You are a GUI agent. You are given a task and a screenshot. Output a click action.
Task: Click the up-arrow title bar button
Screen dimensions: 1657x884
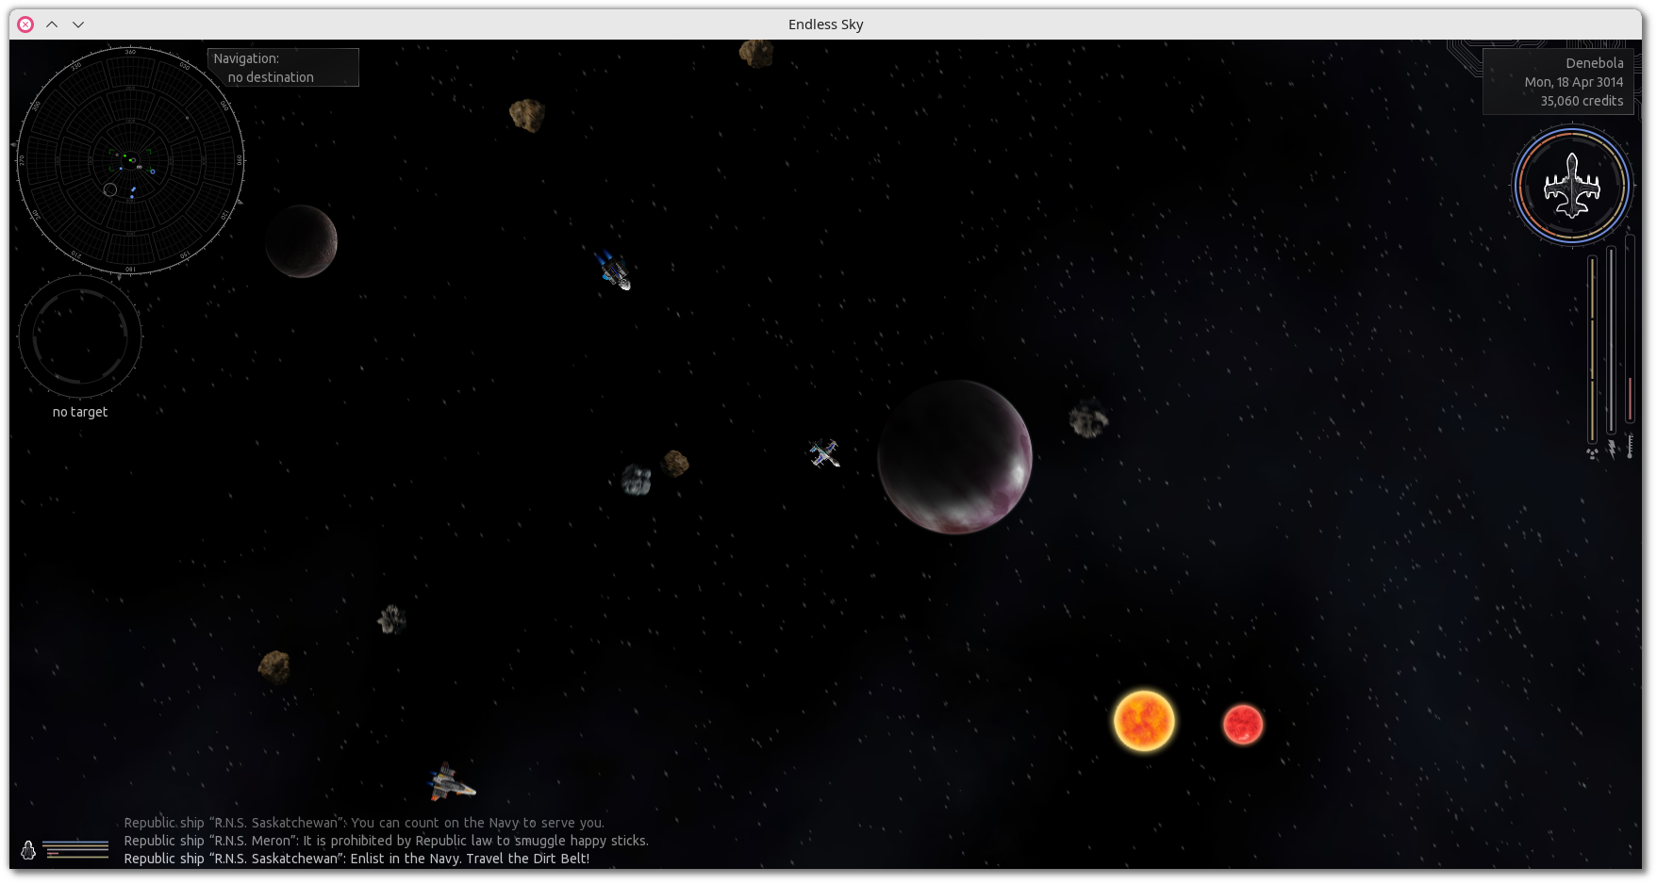coord(52,25)
